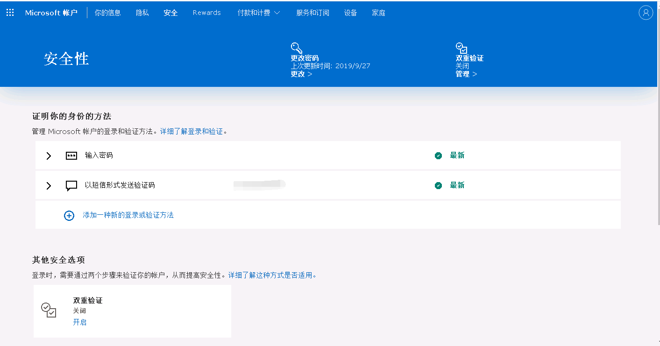Click 添加一种新的登录或验证方法
The width and height of the screenshot is (660, 346).
(x=128, y=215)
